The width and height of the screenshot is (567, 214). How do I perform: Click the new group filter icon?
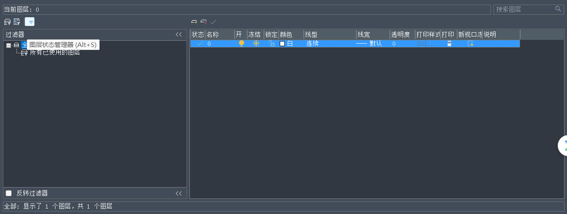point(17,22)
